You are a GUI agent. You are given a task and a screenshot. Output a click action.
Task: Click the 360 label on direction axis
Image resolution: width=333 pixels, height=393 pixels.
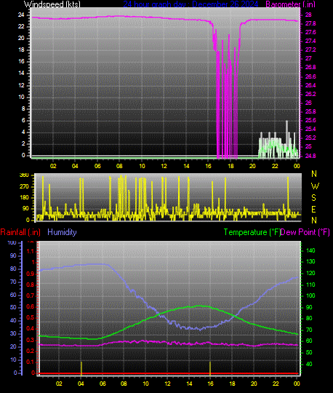[x=24, y=175]
